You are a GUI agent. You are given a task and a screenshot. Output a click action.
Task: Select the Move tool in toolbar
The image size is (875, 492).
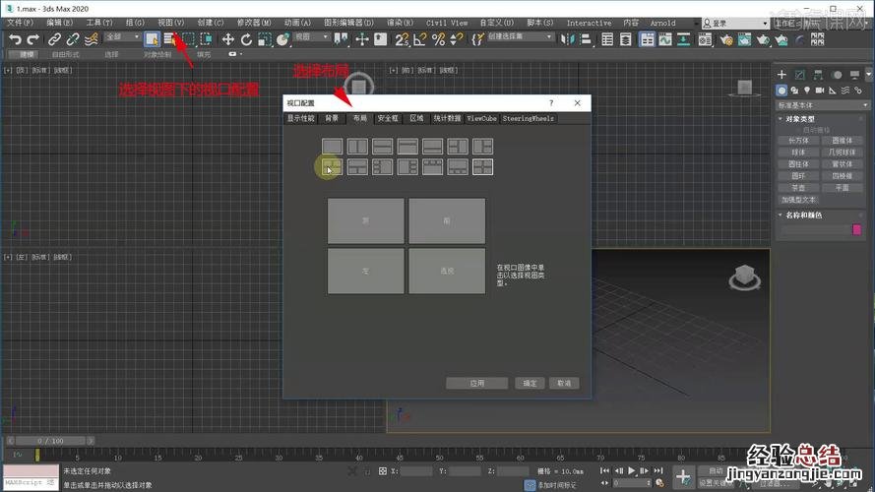[227, 39]
